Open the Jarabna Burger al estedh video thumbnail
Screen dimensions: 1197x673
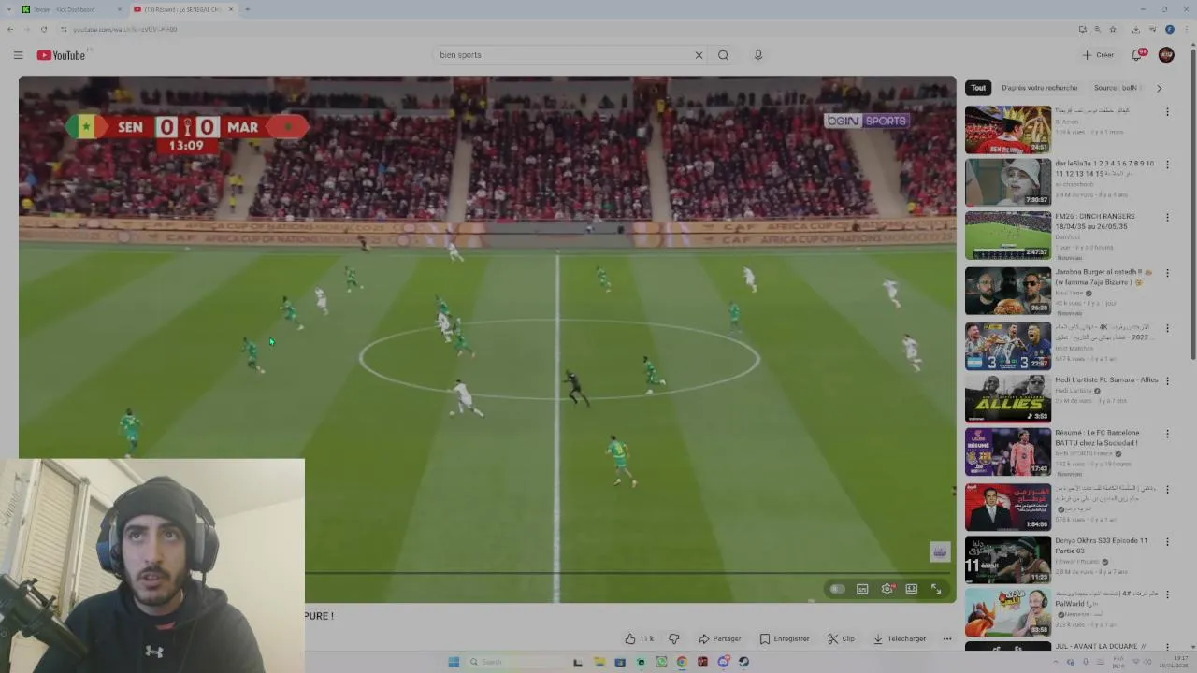1008,291
